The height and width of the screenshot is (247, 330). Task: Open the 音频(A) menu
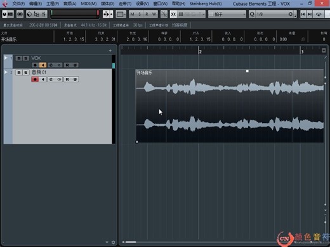tap(70, 4)
